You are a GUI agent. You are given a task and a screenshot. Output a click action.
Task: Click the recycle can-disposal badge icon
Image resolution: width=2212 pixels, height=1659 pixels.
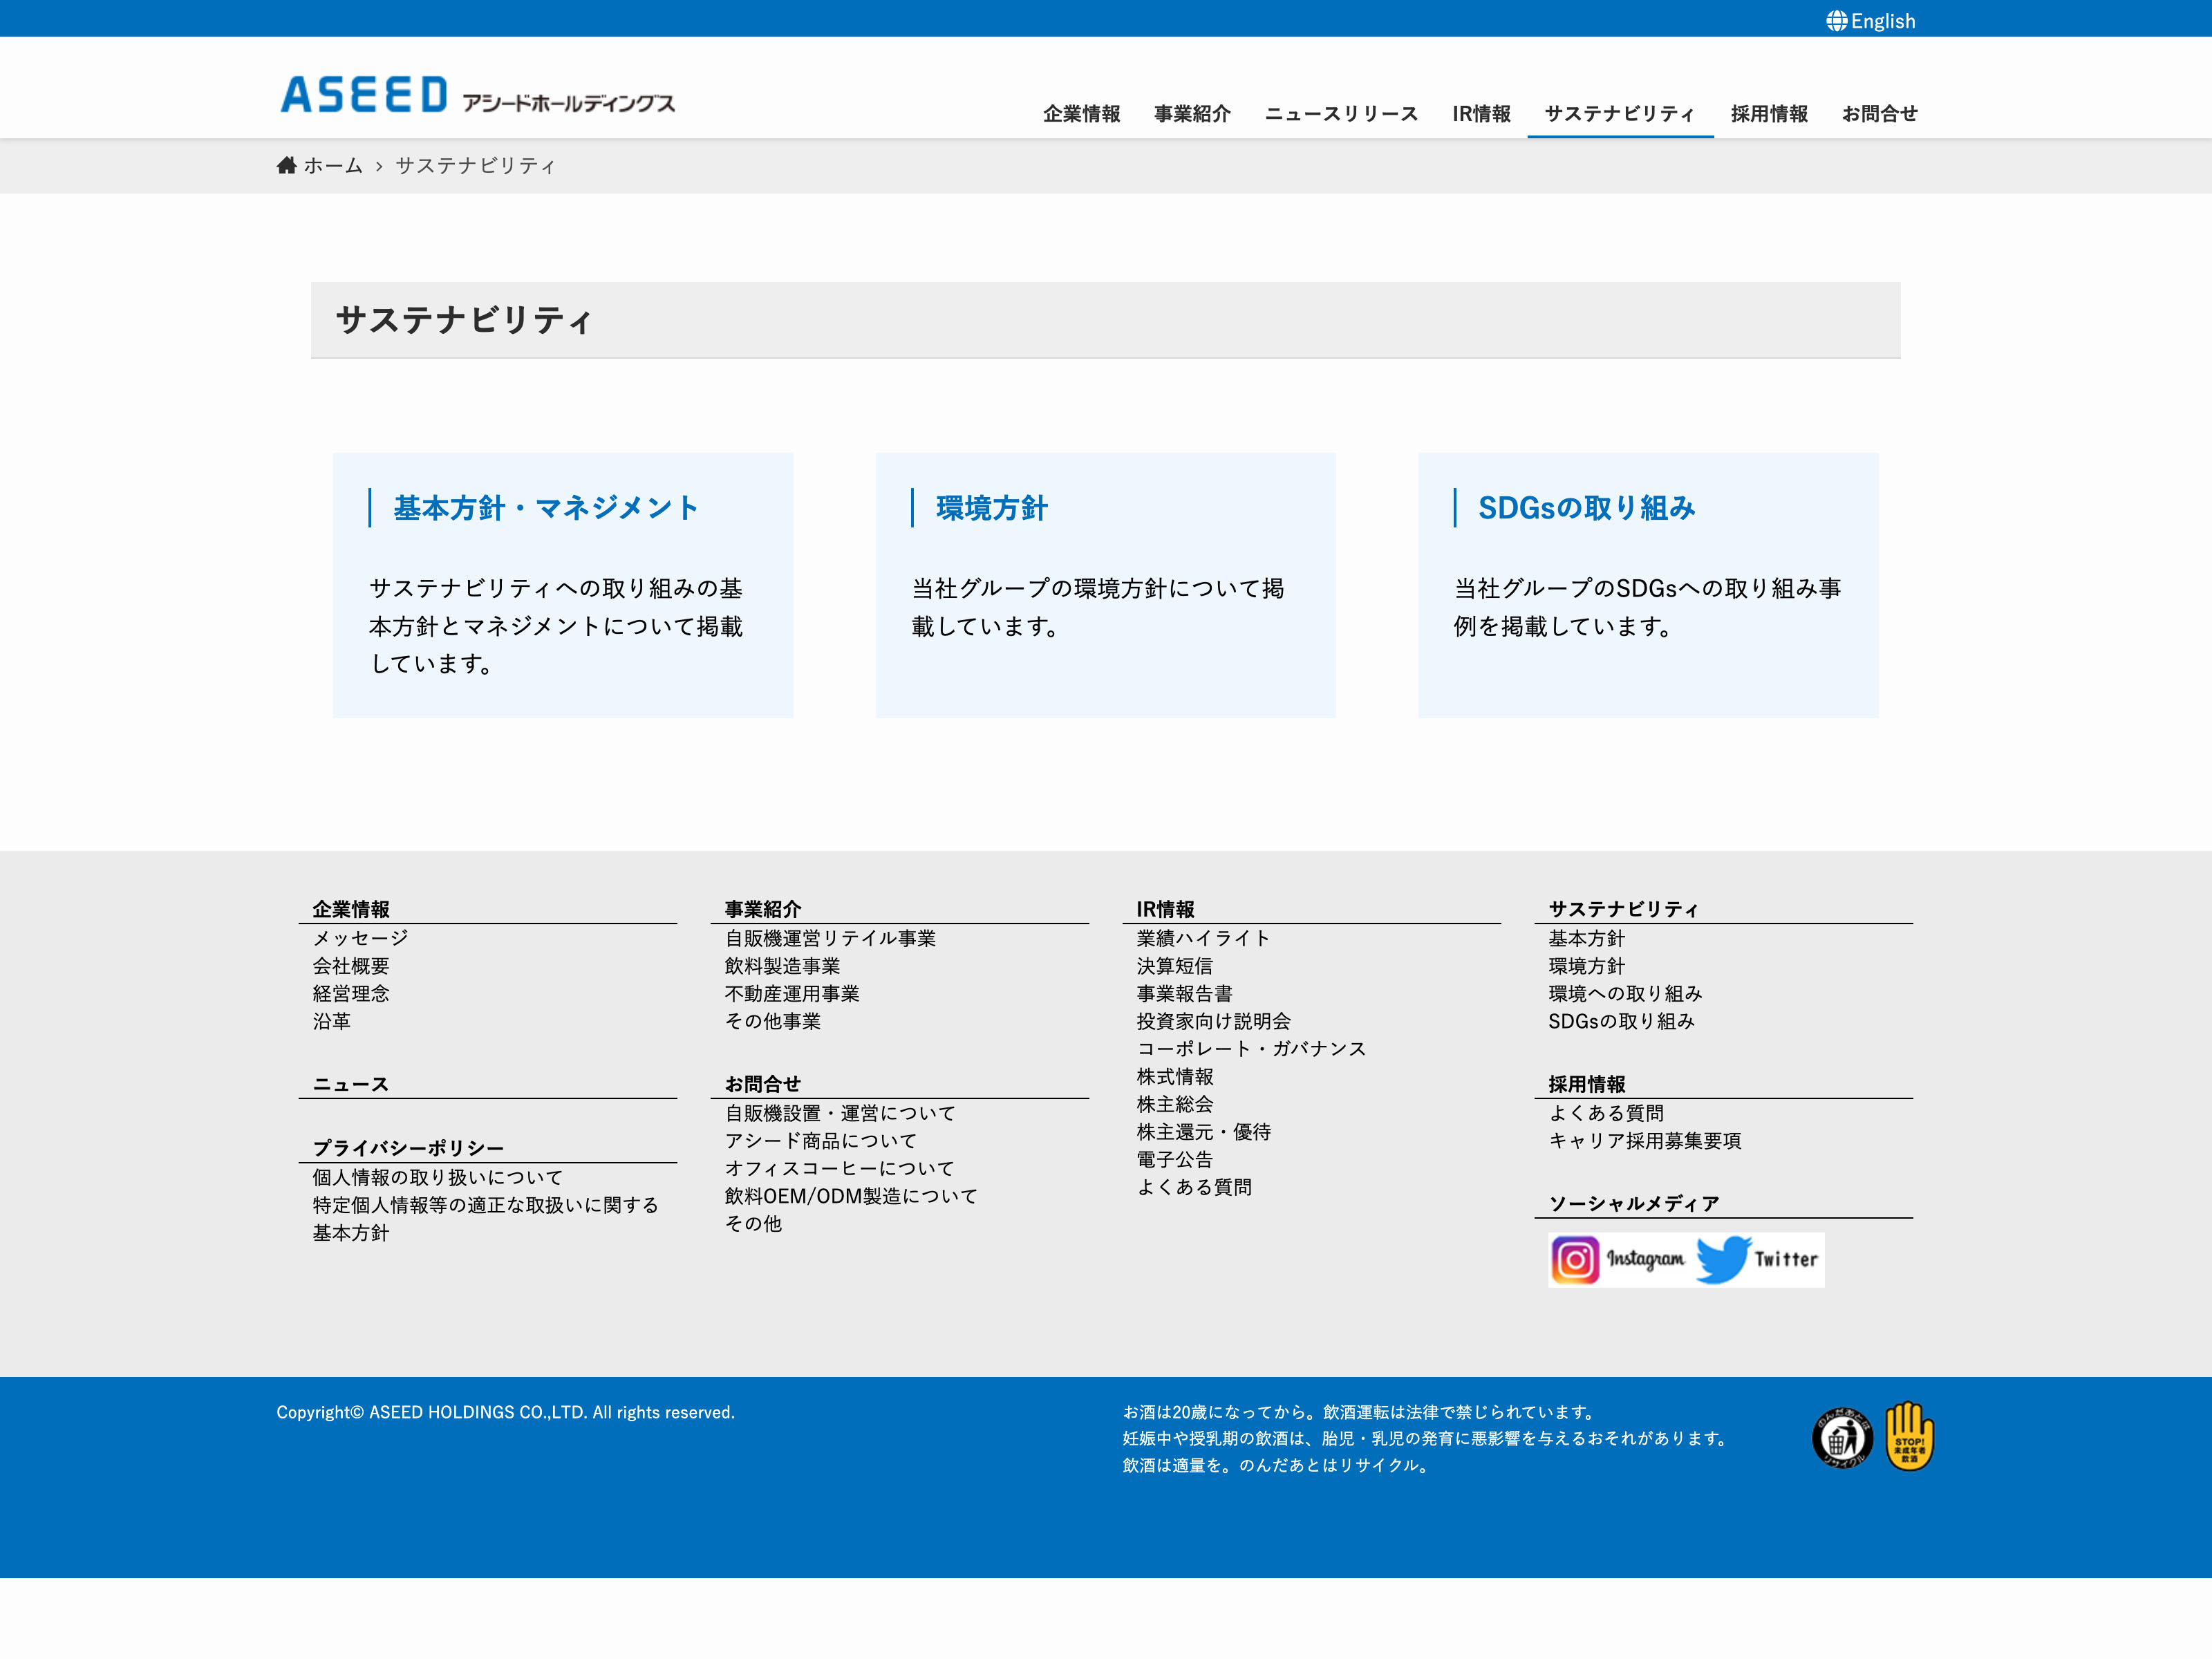click(x=1842, y=1438)
